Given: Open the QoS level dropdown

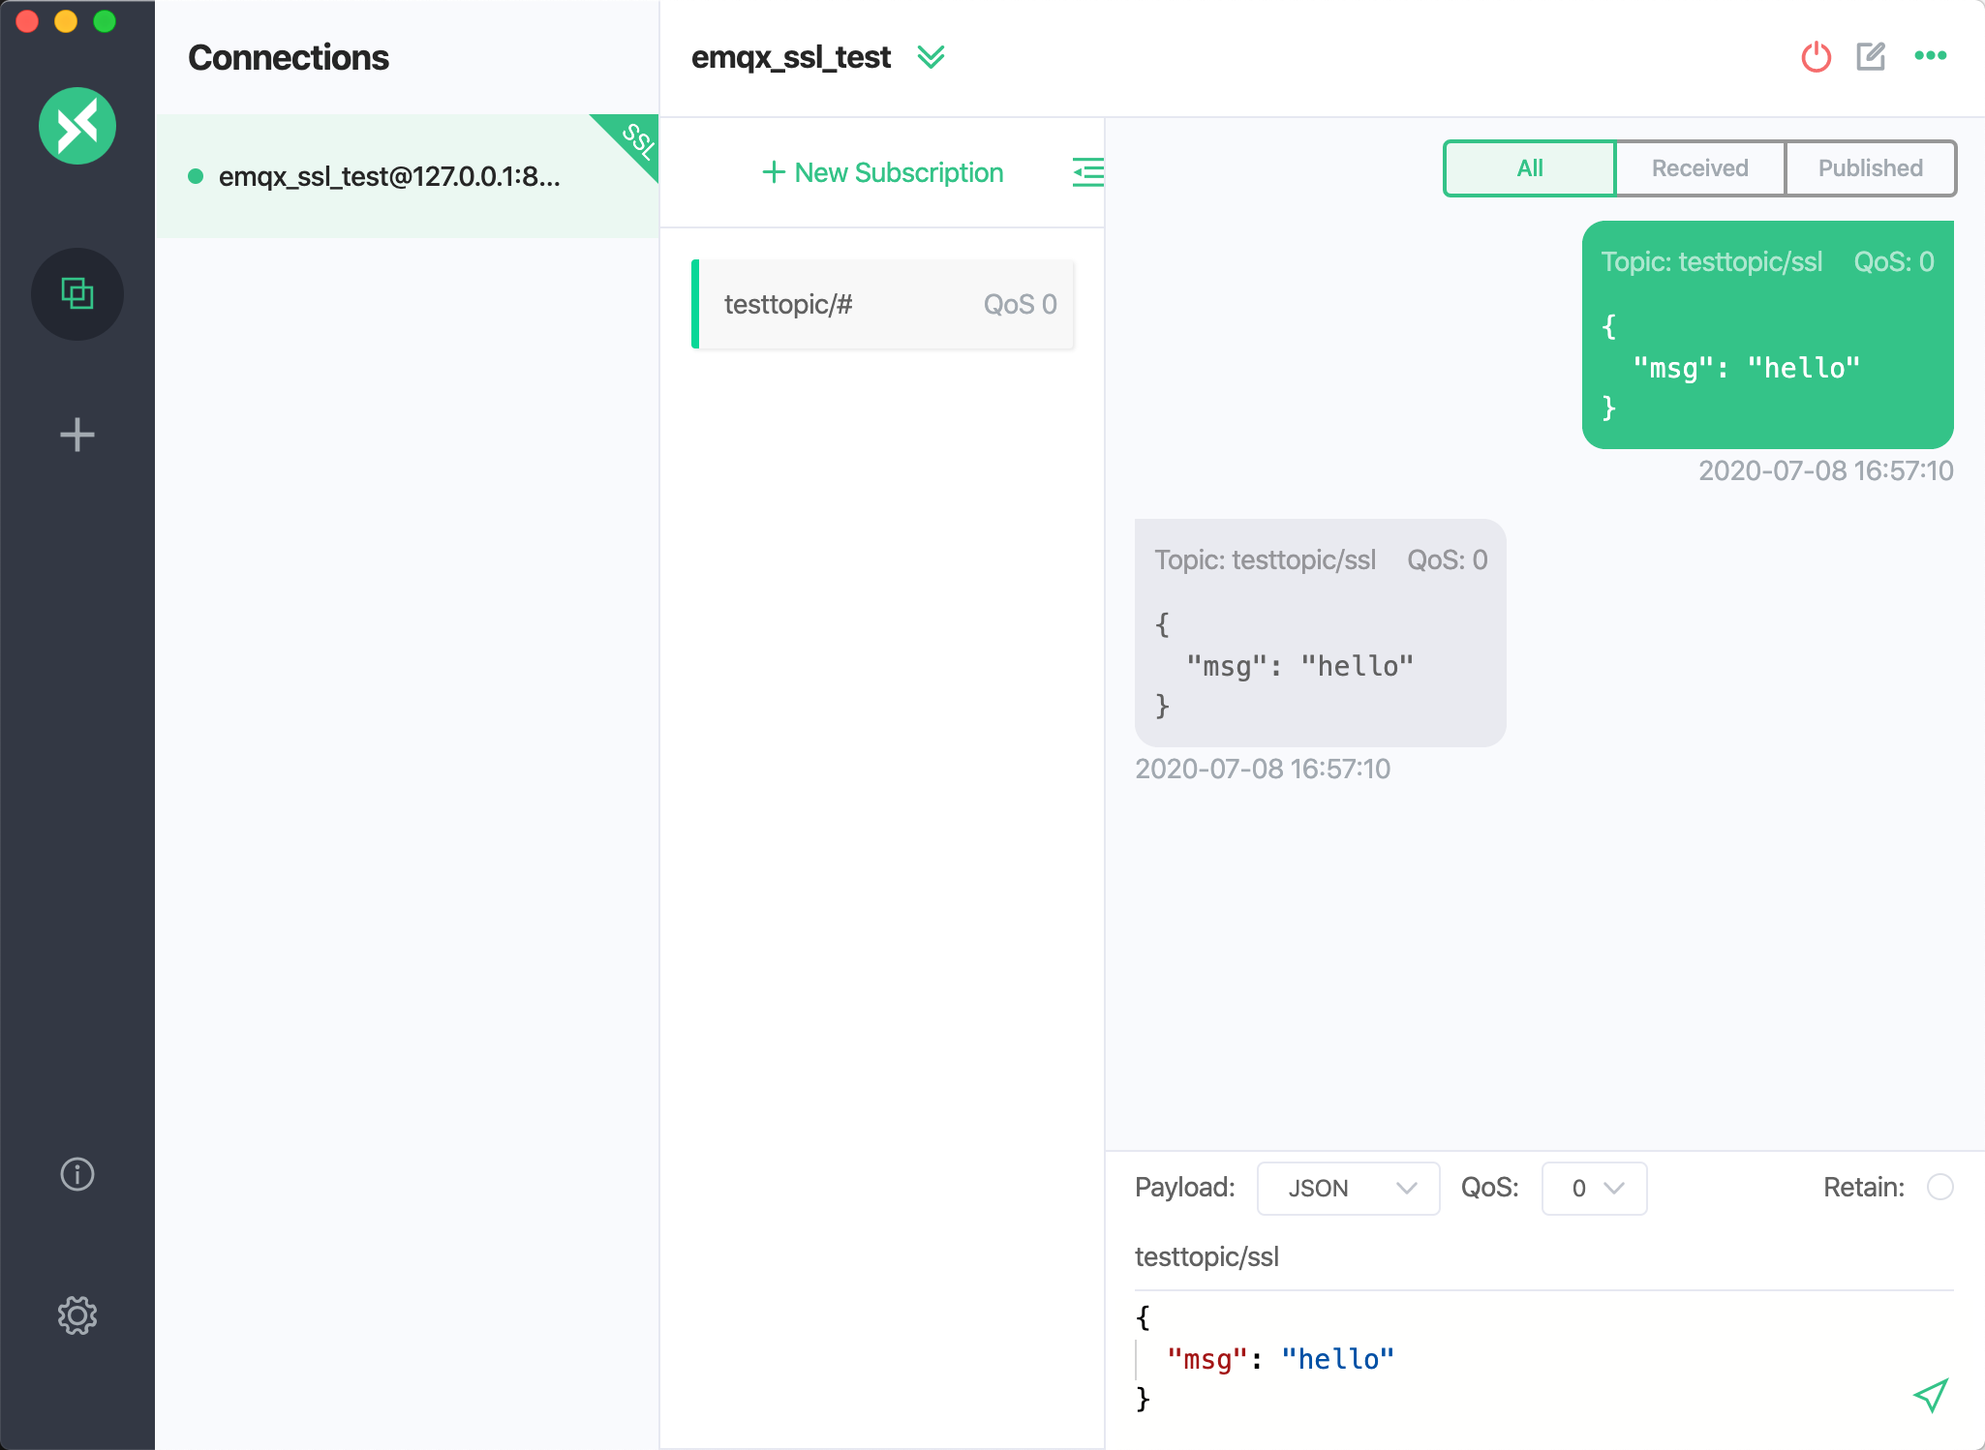Looking at the screenshot, I should click(1595, 1187).
